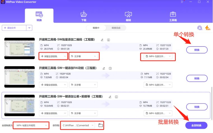The height and width of the screenshot is (133, 213).
Task: Open subtitle dropdown for the 10.64MB video
Action: [x=83, y=113]
